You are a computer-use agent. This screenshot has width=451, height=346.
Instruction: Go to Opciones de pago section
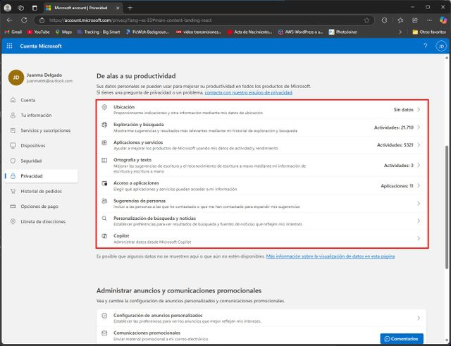pos(41,206)
